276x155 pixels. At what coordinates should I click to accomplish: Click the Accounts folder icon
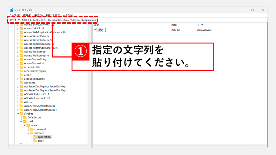click(x=21, y=83)
